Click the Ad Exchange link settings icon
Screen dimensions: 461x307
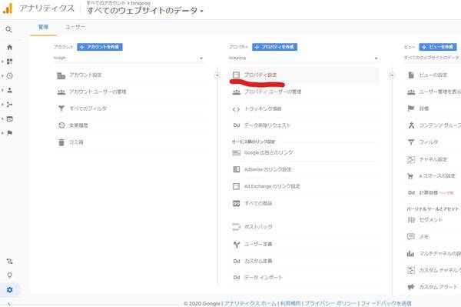tap(237, 186)
